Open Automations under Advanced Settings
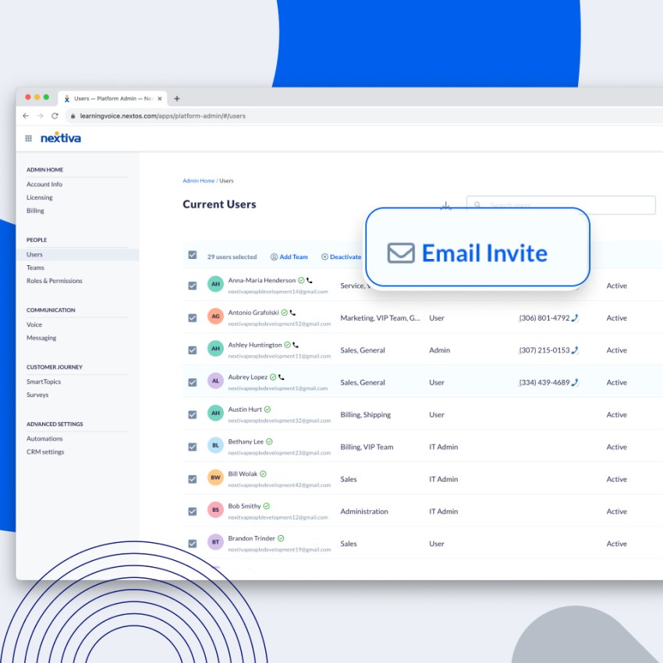The width and height of the screenshot is (663, 663). coord(44,439)
